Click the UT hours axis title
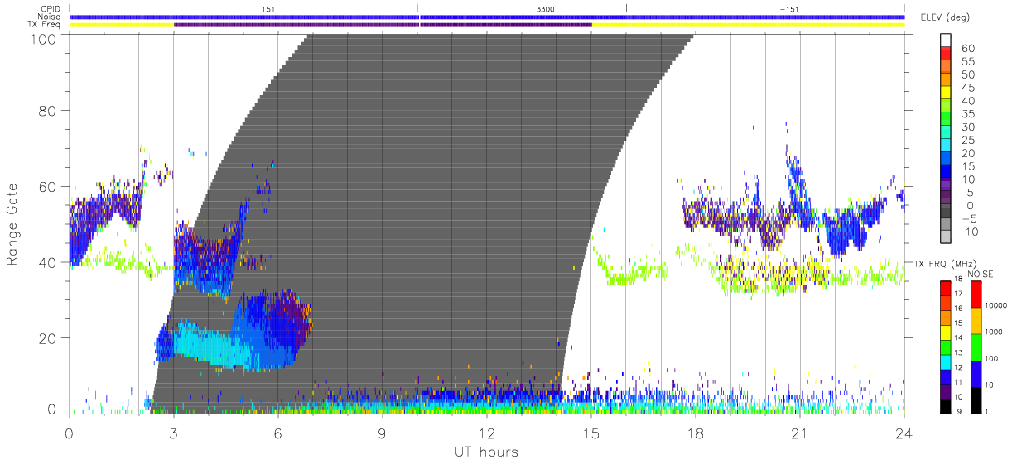The height and width of the screenshot is (469, 1017). click(486, 452)
